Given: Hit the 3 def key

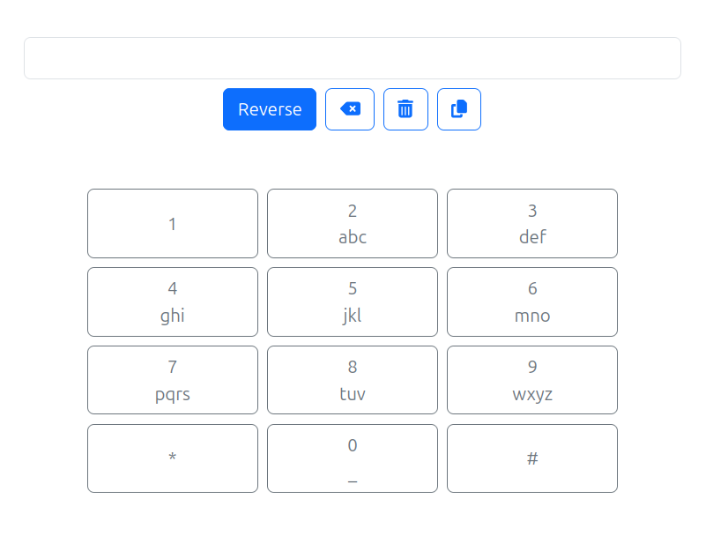Looking at the screenshot, I should point(532,224).
